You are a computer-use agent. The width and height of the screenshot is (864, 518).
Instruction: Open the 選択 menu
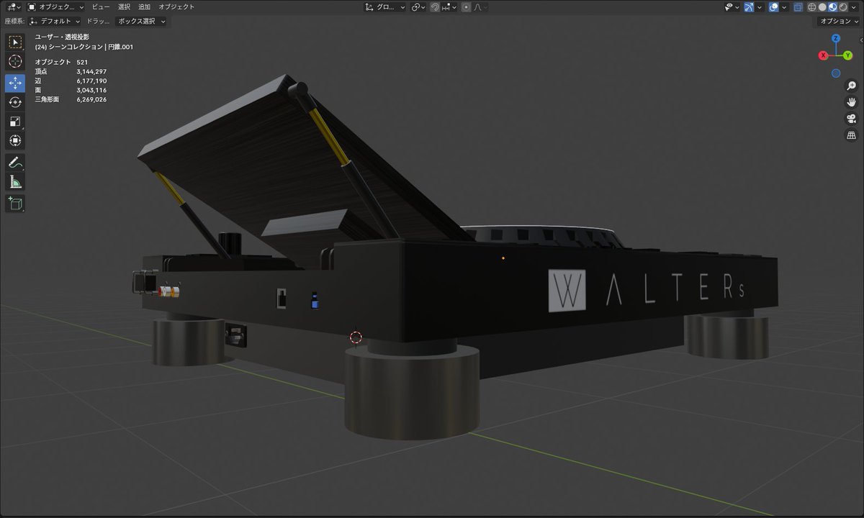[x=125, y=6]
